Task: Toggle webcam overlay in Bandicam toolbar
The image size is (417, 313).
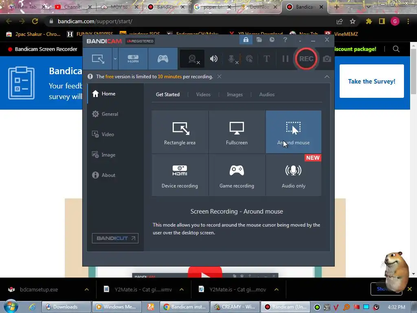Action: pyautogui.click(x=192, y=59)
